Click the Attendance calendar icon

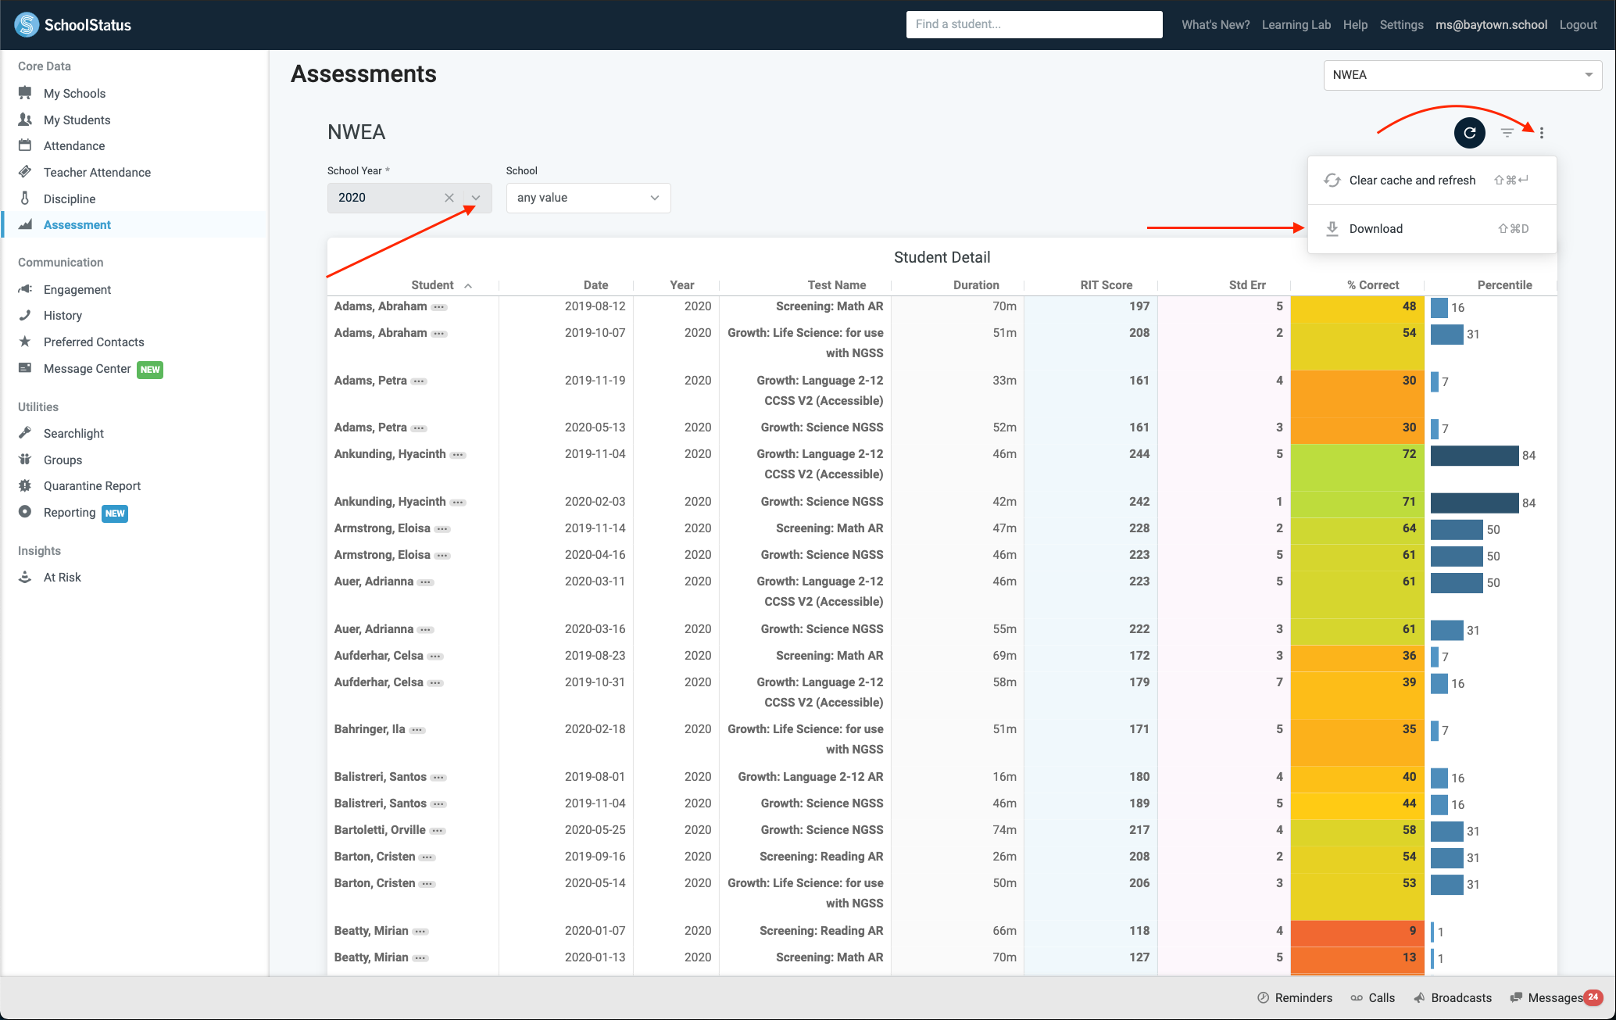click(25, 145)
